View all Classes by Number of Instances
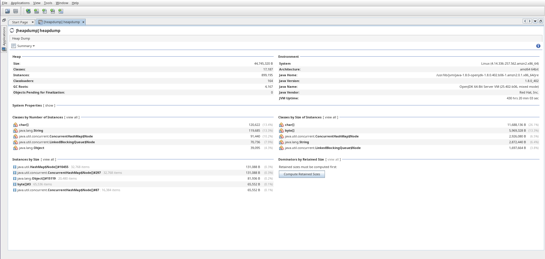545x259 pixels. tap(72, 117)
